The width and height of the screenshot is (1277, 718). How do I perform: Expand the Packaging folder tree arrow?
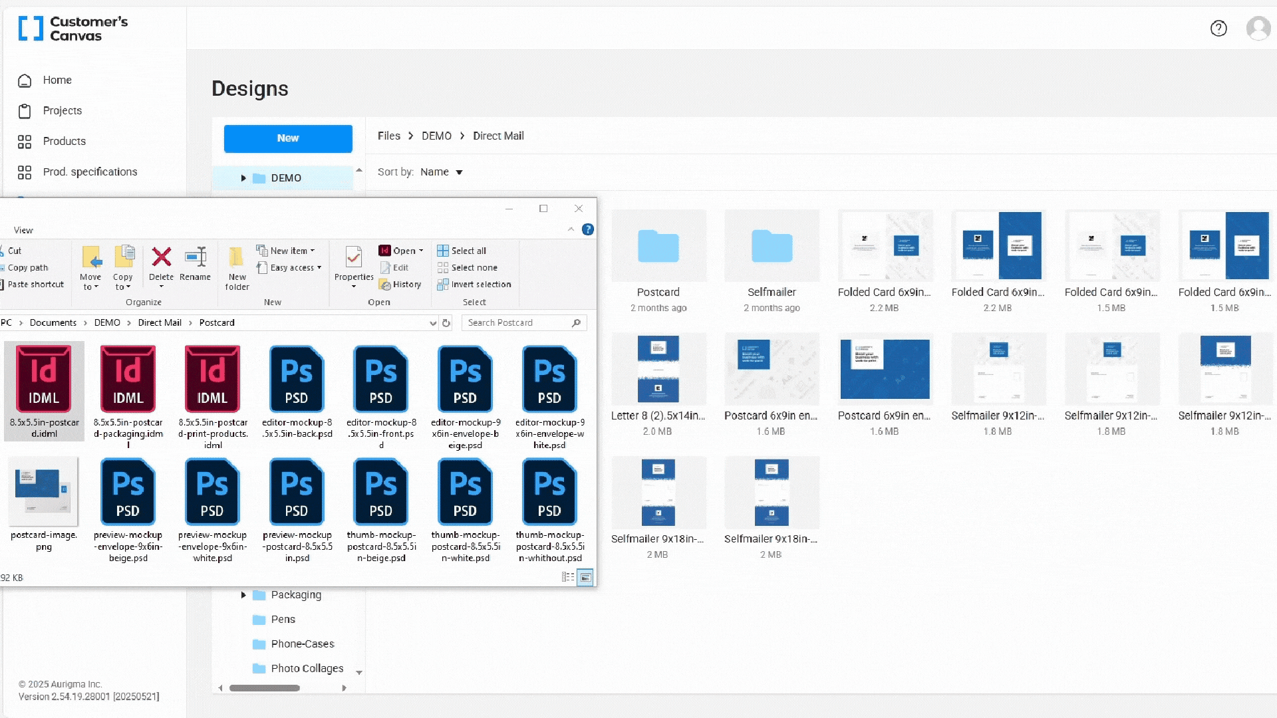point(243,595)
